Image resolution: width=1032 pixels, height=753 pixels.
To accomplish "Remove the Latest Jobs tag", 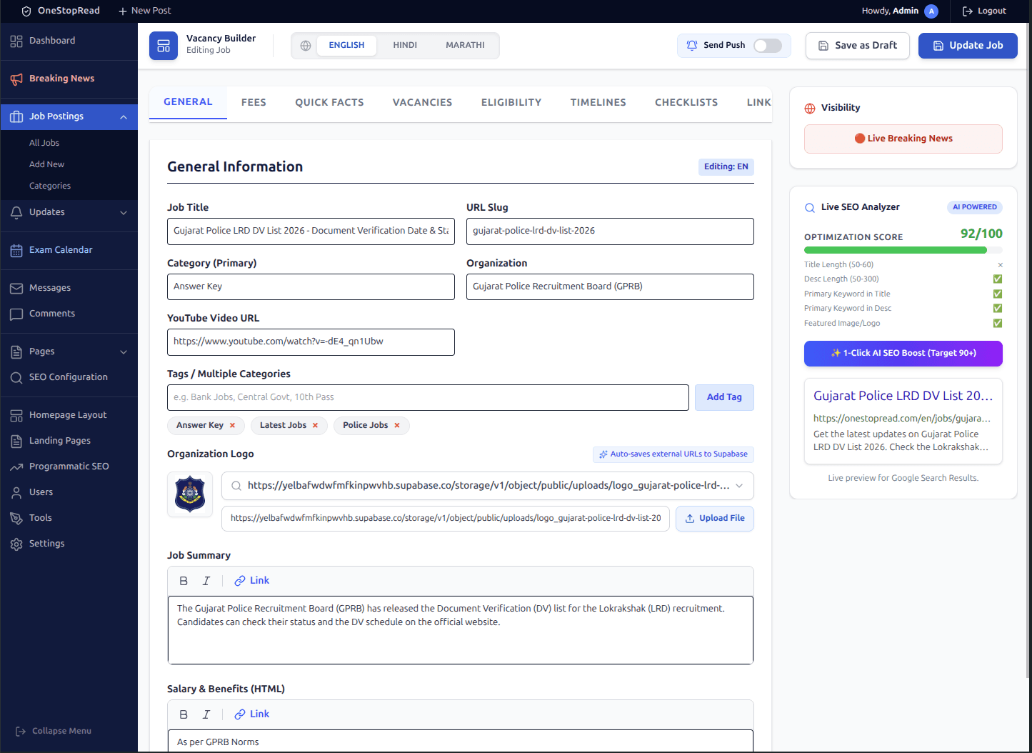I will pyautogui.click(x=315, y=426).
